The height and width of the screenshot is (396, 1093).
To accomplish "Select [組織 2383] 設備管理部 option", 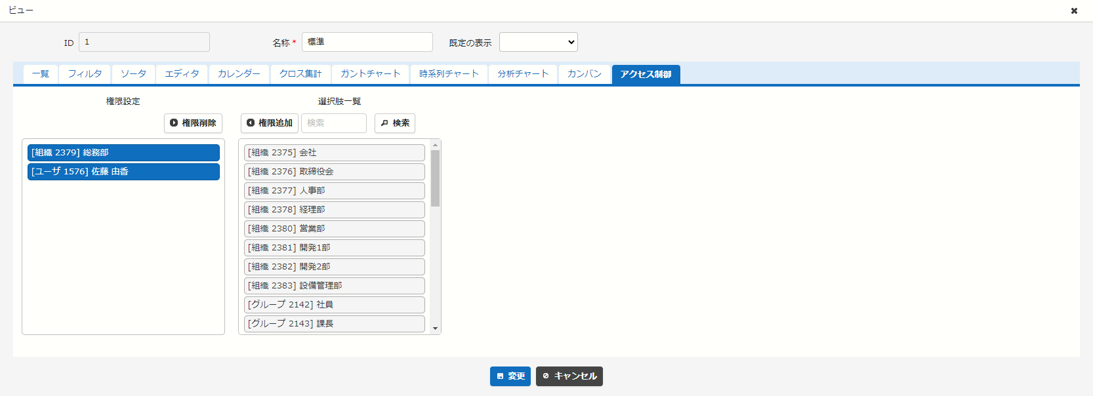I will (x=335, y=286).
